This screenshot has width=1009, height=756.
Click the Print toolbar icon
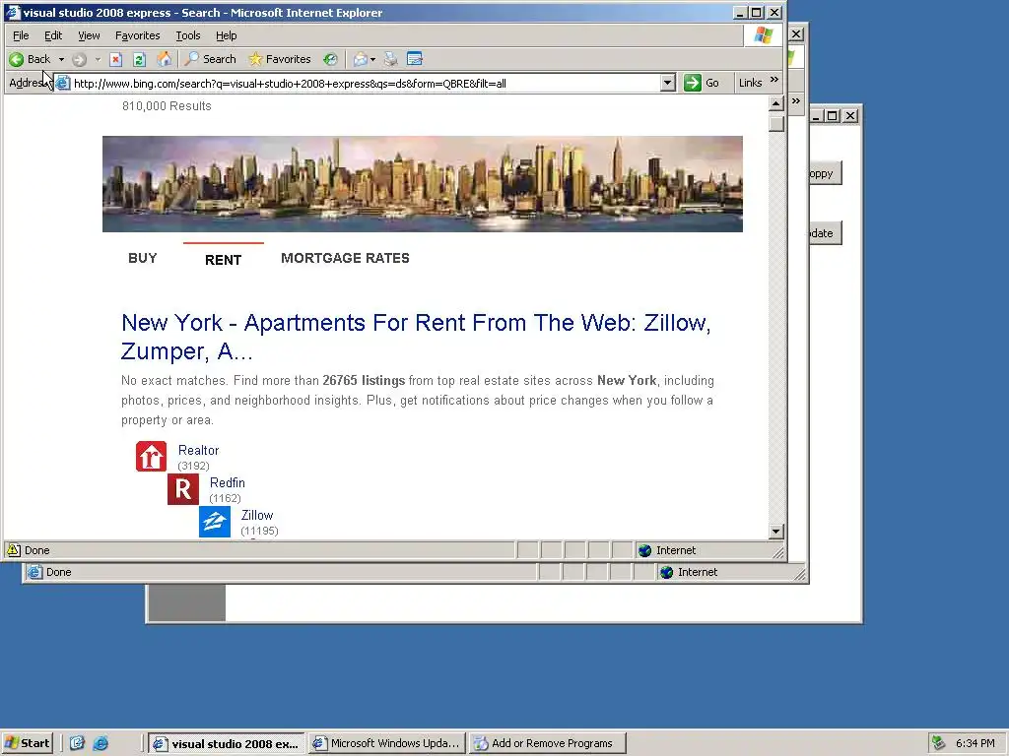[x=390, y=60]
